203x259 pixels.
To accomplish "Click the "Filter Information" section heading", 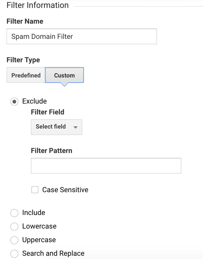I will pyautogui.click(x=37, y=5).
